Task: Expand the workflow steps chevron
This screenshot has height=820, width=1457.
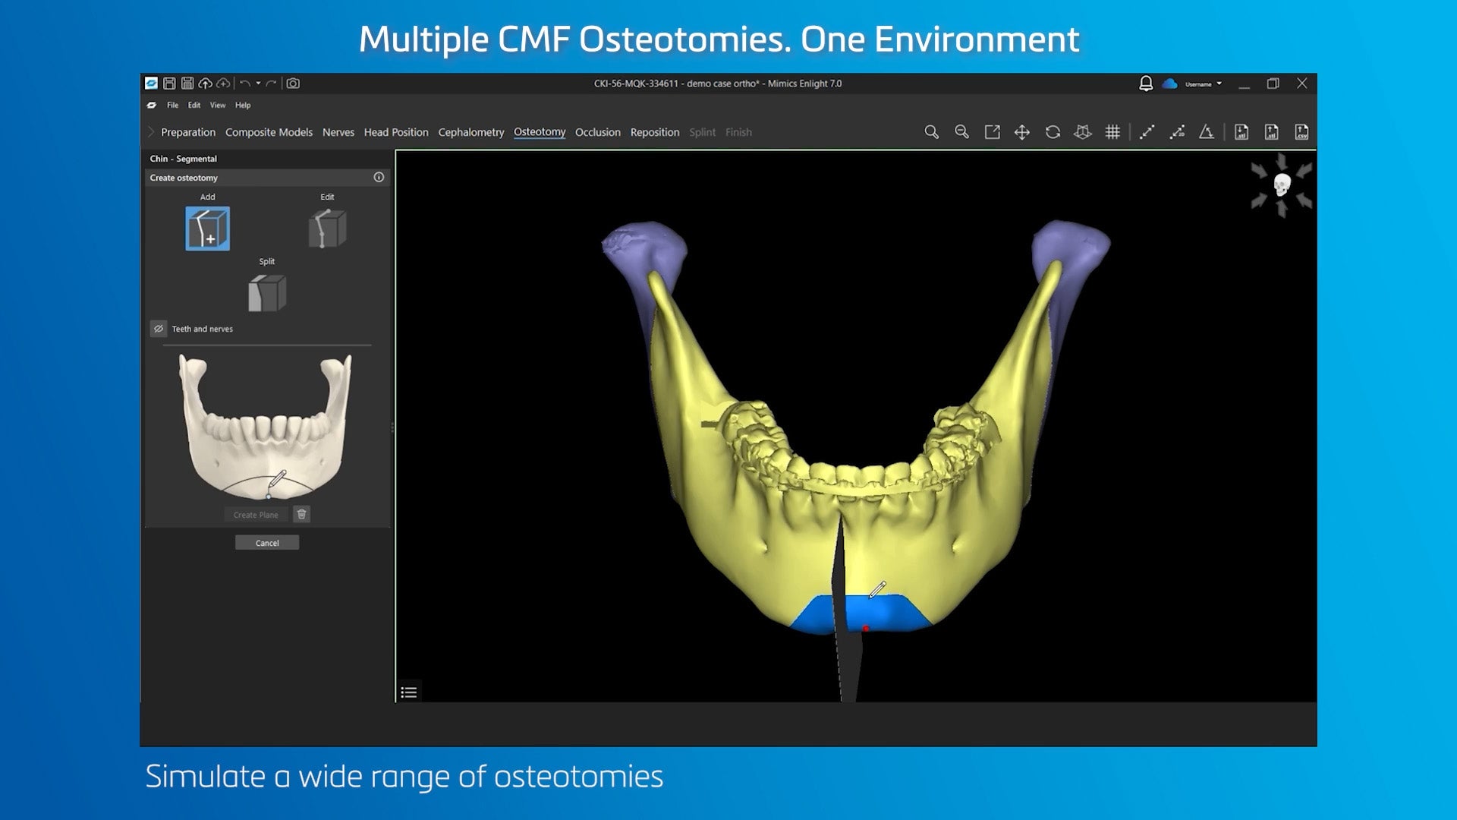Action: (x=151, y=132)
